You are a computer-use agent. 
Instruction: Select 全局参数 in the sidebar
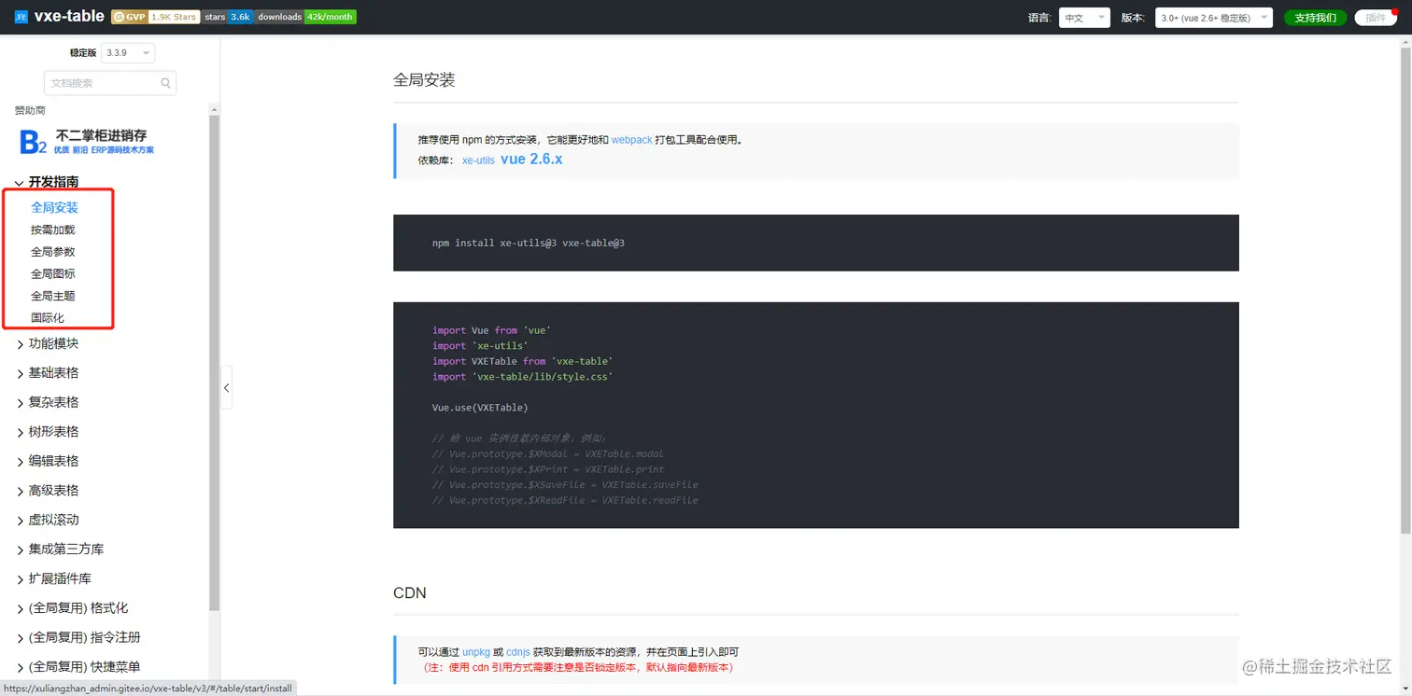pyautogui.click(x=53, y=252)
